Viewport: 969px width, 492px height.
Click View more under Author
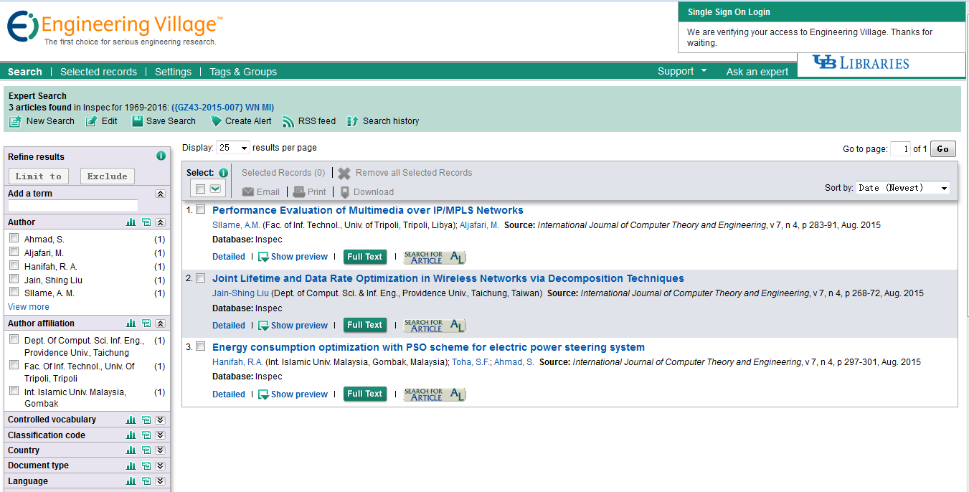[x=29, y=307]
